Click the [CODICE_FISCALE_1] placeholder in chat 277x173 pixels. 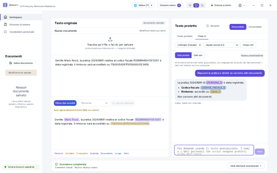tap(213, 88)
